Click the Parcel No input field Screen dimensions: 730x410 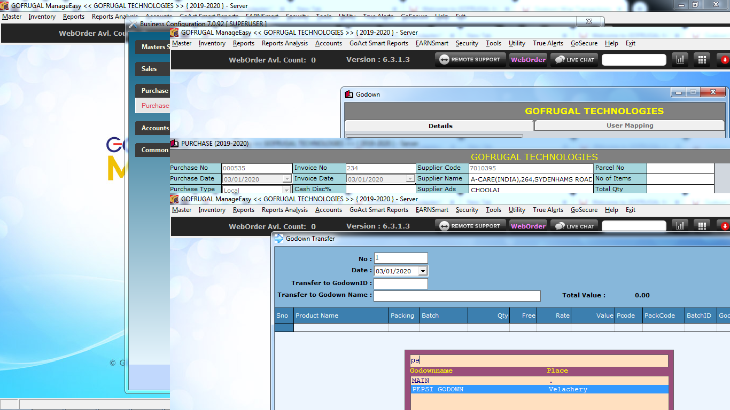coord(680,168)
